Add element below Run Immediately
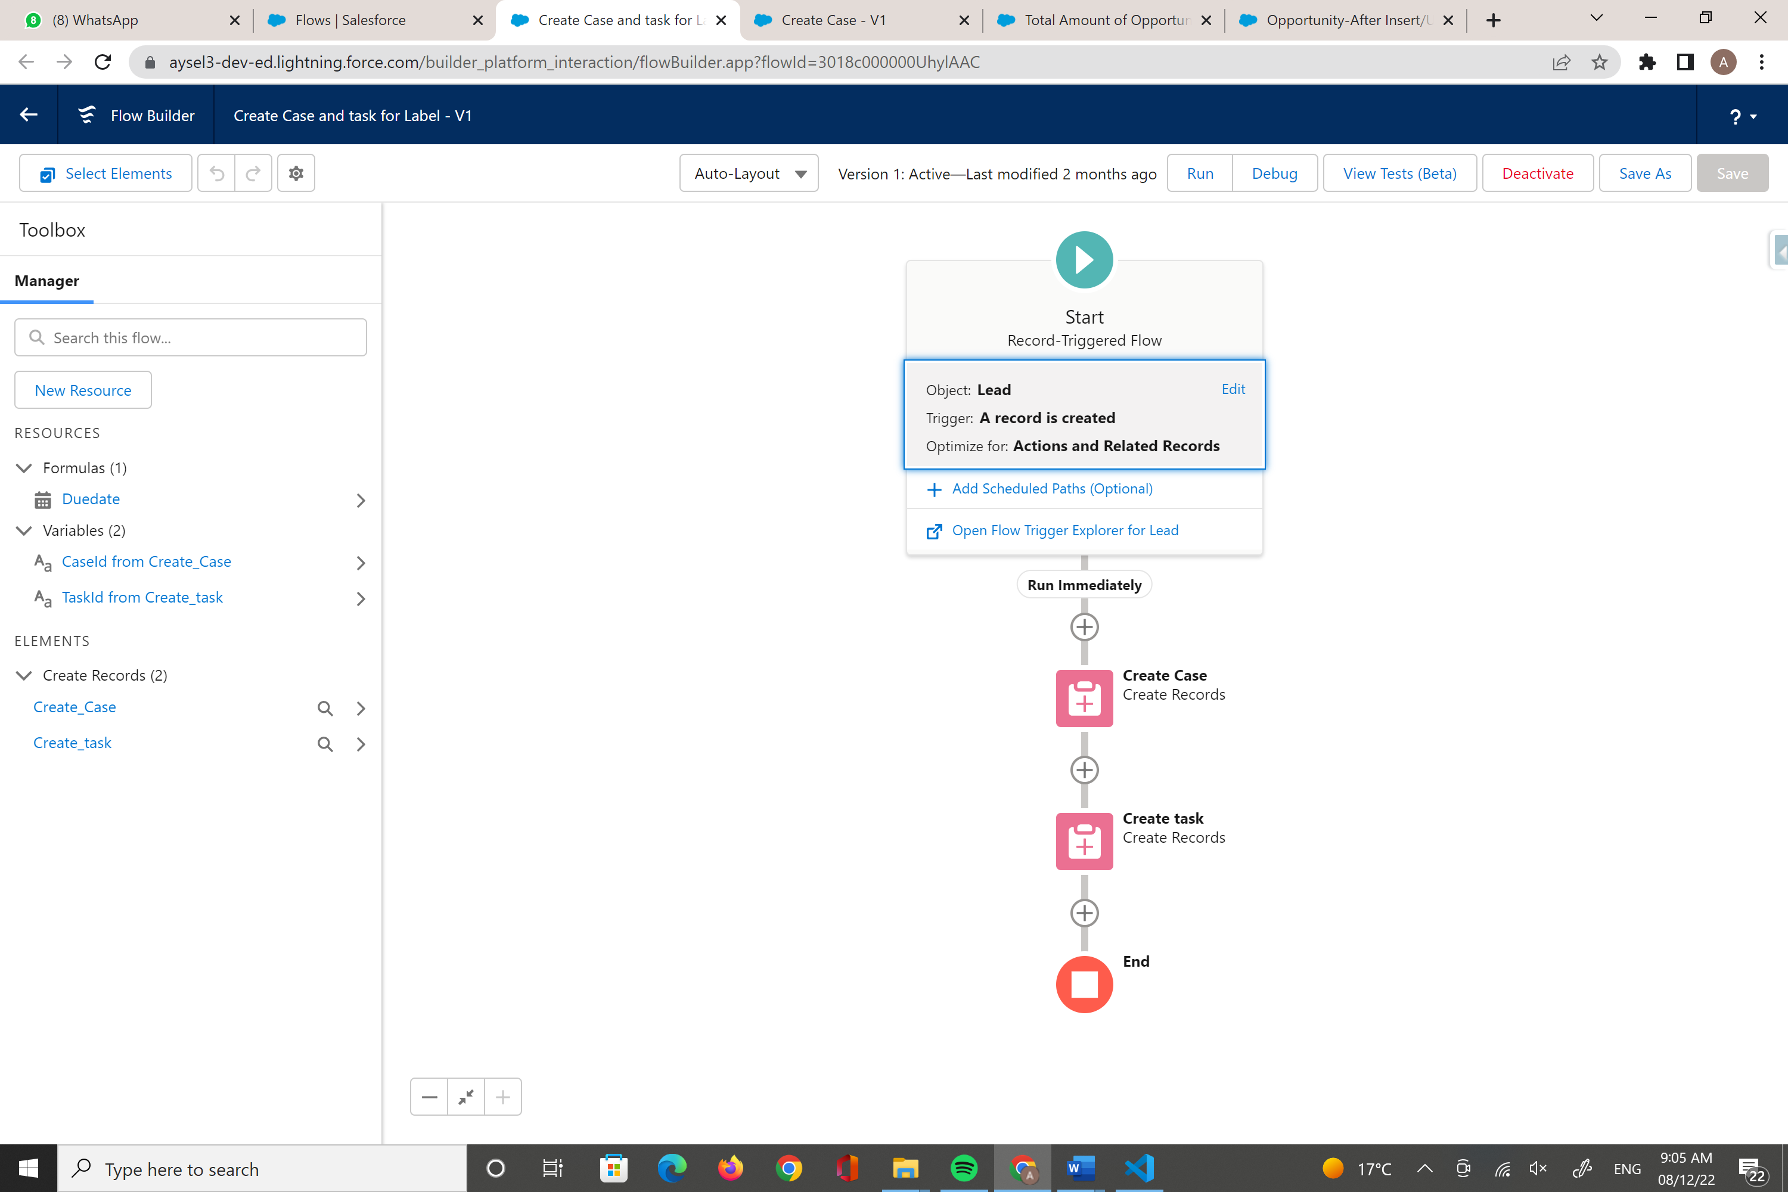 point(1084,627)
